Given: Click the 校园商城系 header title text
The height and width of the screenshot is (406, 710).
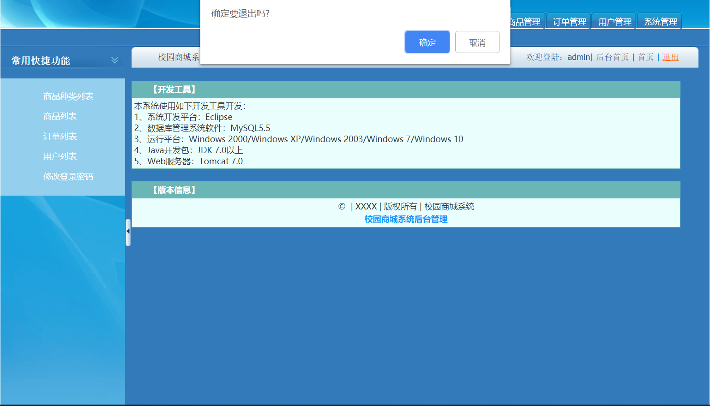Looking at the screenshot, I should pos(179,57).
